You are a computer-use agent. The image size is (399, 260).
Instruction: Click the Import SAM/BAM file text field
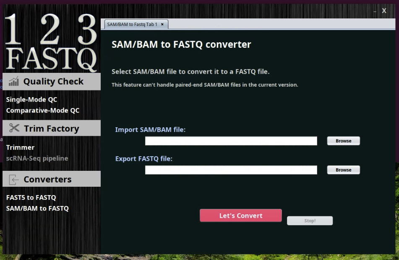tap(231, 141)
